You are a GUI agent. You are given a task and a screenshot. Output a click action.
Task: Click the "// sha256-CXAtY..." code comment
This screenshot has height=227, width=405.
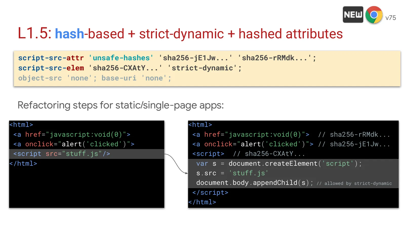(269, 154)
